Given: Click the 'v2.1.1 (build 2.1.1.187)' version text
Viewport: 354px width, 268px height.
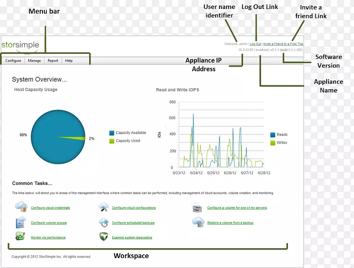Looking at the screenshot, I should point(287,50).
